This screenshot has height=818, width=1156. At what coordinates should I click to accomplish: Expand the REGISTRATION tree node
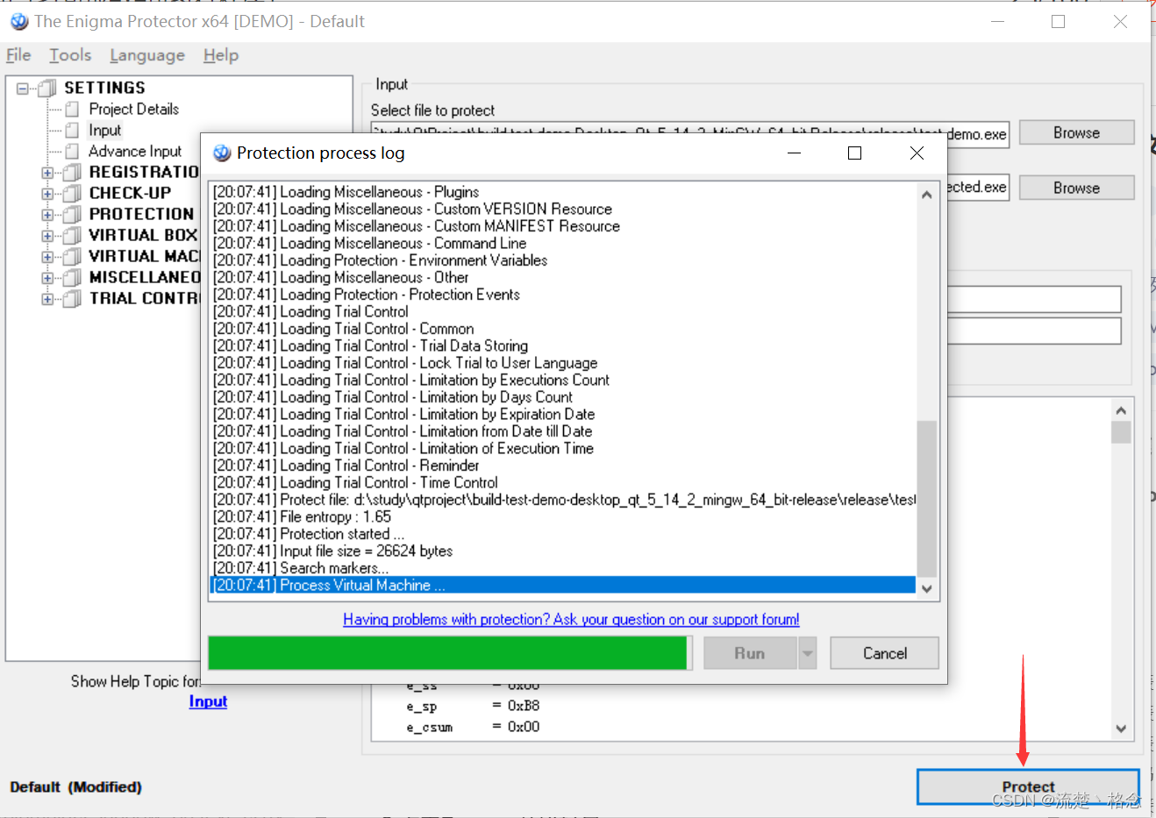(47, 173)
